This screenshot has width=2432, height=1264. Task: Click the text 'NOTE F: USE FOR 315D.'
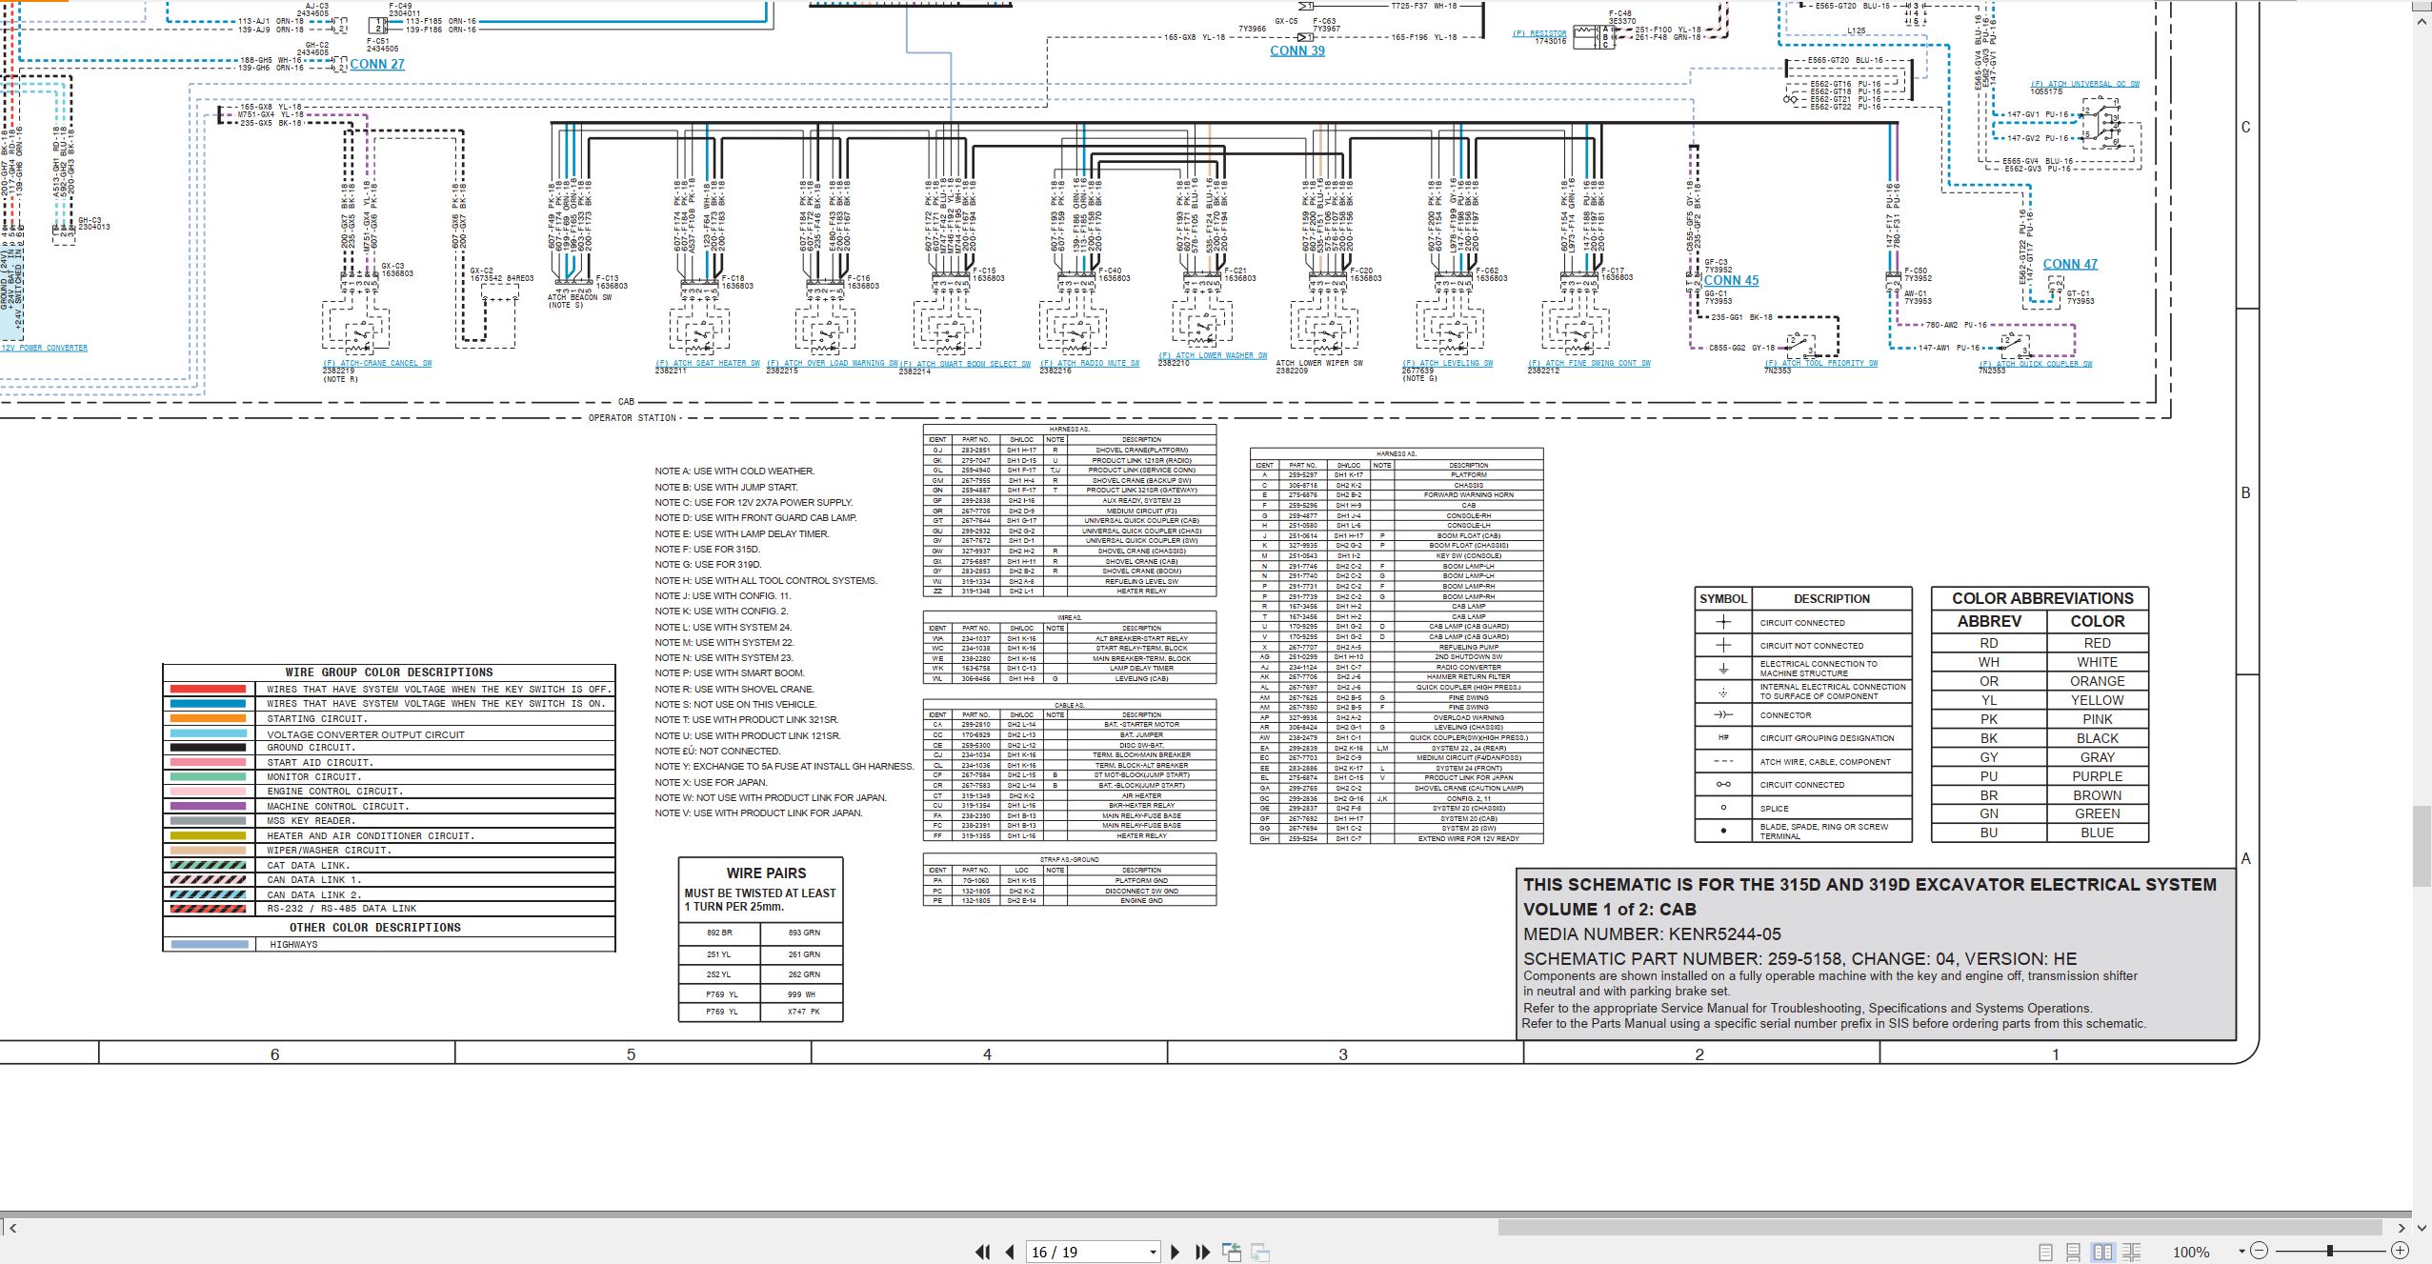point(707,549)
